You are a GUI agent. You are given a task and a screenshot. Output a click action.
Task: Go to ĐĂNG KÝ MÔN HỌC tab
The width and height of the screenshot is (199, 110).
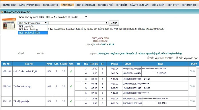[x=29, y=5]
